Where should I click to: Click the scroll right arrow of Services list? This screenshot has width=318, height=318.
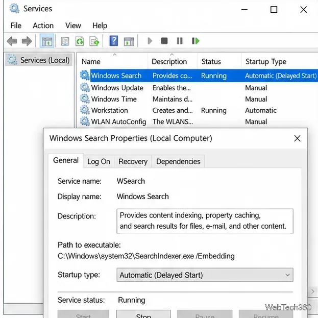click(x=313, y=291)
